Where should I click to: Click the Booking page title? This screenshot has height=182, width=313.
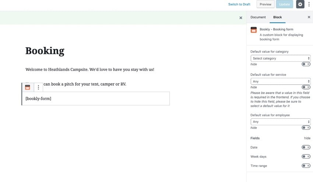(45, 51)
